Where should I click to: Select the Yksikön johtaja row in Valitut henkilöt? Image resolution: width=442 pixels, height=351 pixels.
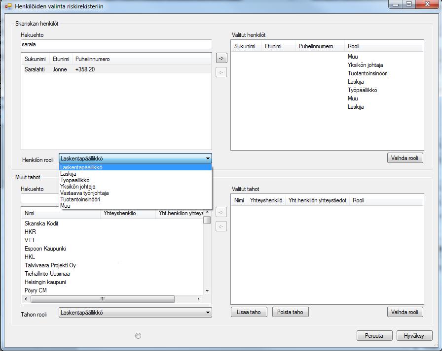(327, 65)
